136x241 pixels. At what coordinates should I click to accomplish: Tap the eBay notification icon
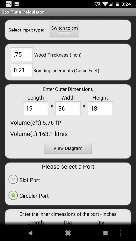tap(9, 4)
